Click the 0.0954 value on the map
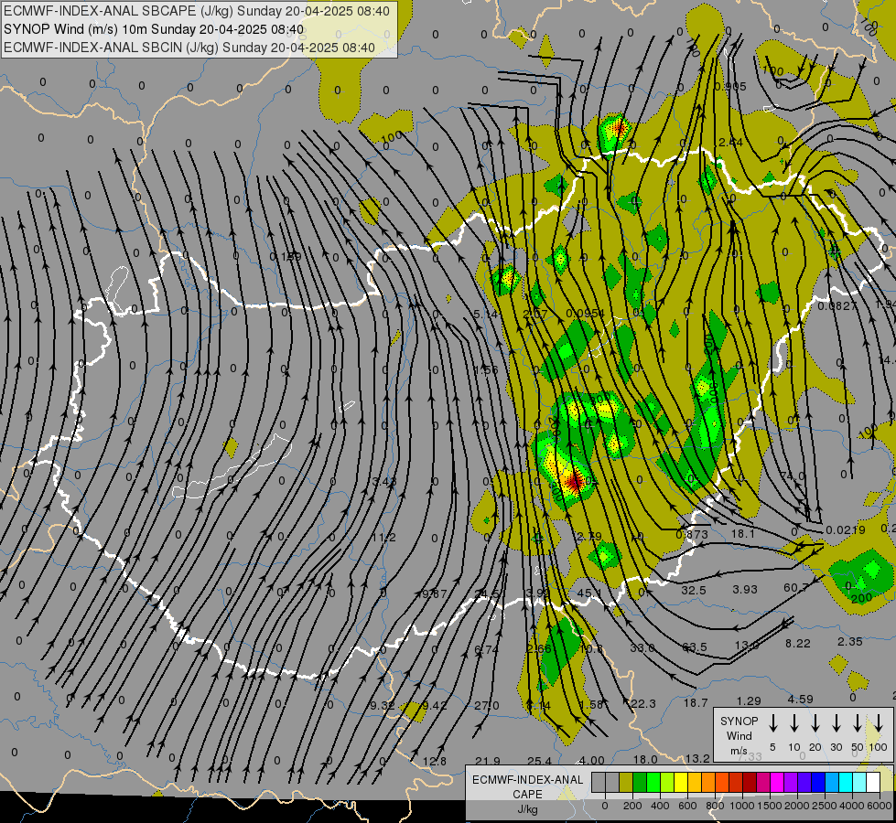The width and height of the screenshot is (896, 823). (x=585, y=314)
